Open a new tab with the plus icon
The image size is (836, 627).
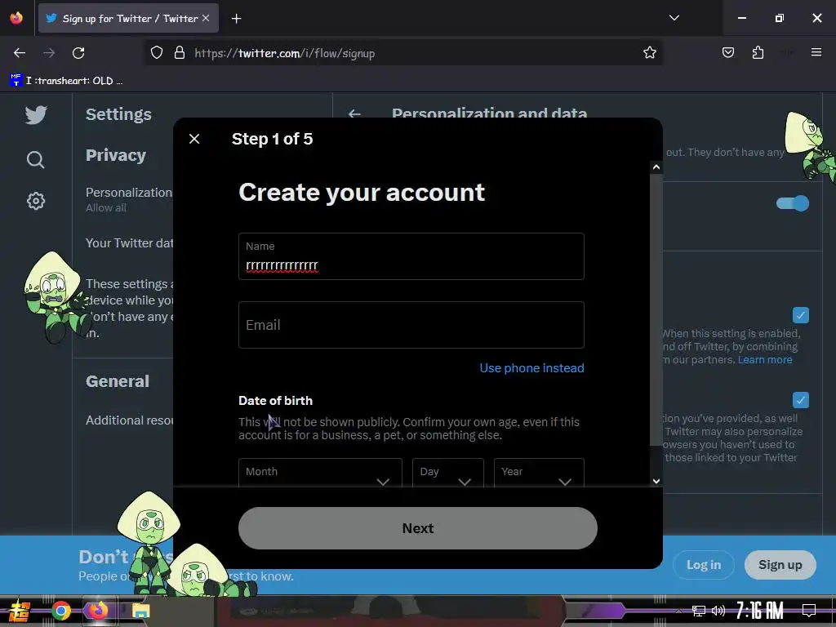click(x=236, y=19)
